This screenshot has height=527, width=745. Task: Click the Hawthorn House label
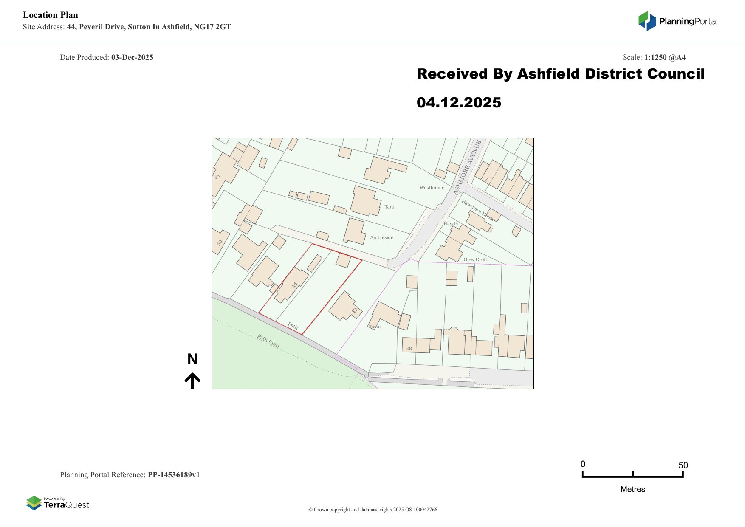click(x=477, y=210)
